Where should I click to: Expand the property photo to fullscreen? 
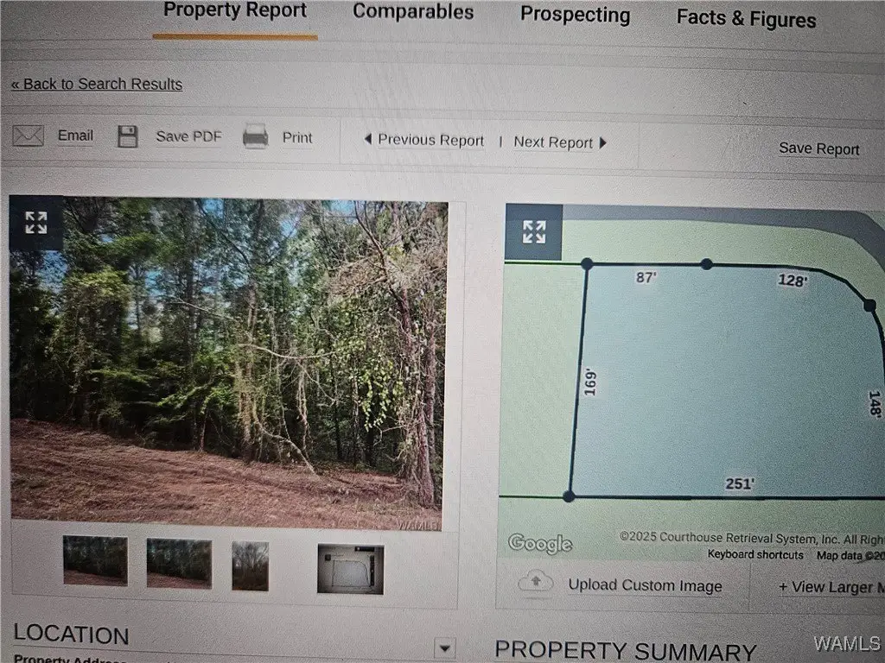[36, 223]
